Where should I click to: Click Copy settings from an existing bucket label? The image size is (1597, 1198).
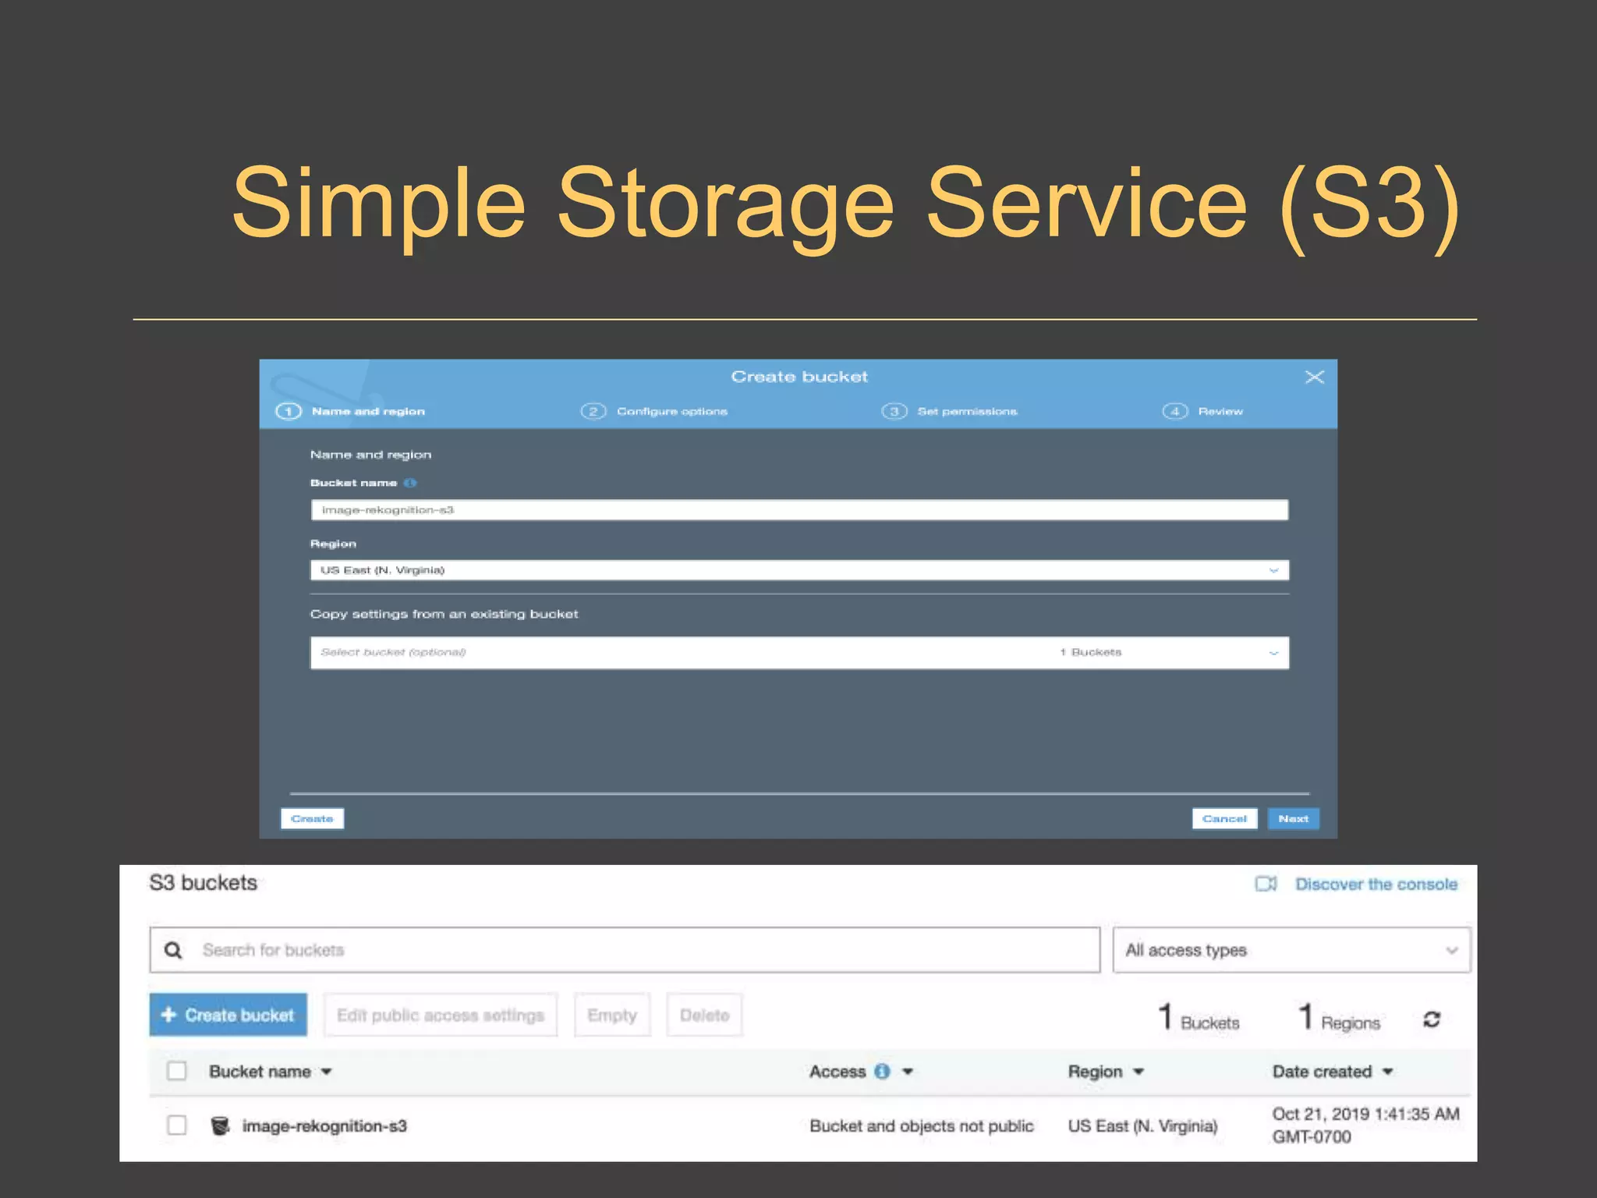444,614
